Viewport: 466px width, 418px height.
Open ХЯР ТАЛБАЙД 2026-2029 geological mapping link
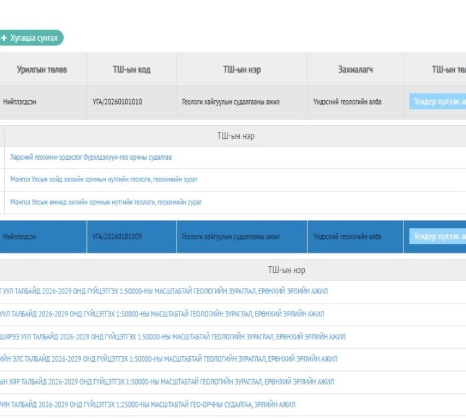(166, 382)
